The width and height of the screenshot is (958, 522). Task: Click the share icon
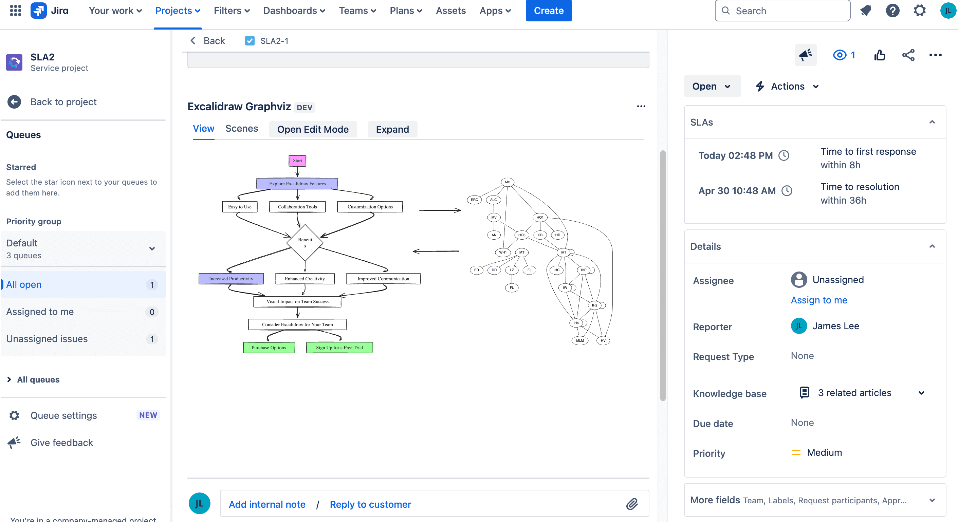[908, 55]
